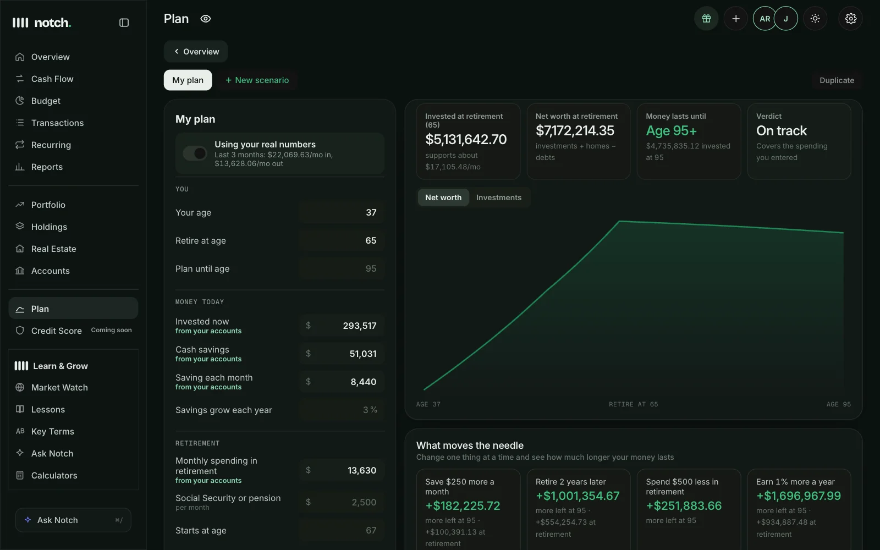Open the Transactions sidebar icon
The height and width of the screenshot is (550, 880).
pos(20,123)
